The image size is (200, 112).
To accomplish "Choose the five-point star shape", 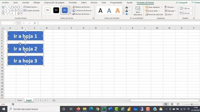I will tap(18, 13).
